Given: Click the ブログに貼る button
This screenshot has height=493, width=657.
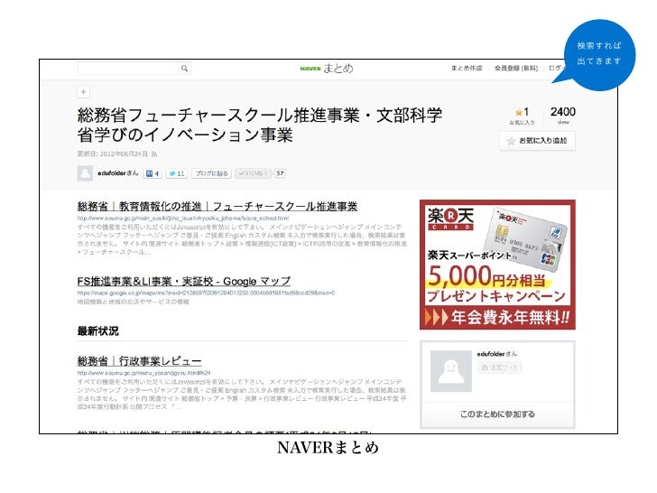Looking at the screenshot, I should (211, 173).
